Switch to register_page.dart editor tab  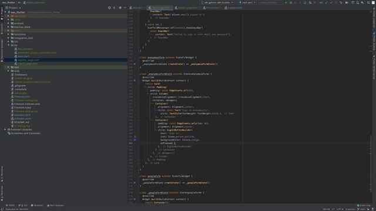(x=187, y=8)
